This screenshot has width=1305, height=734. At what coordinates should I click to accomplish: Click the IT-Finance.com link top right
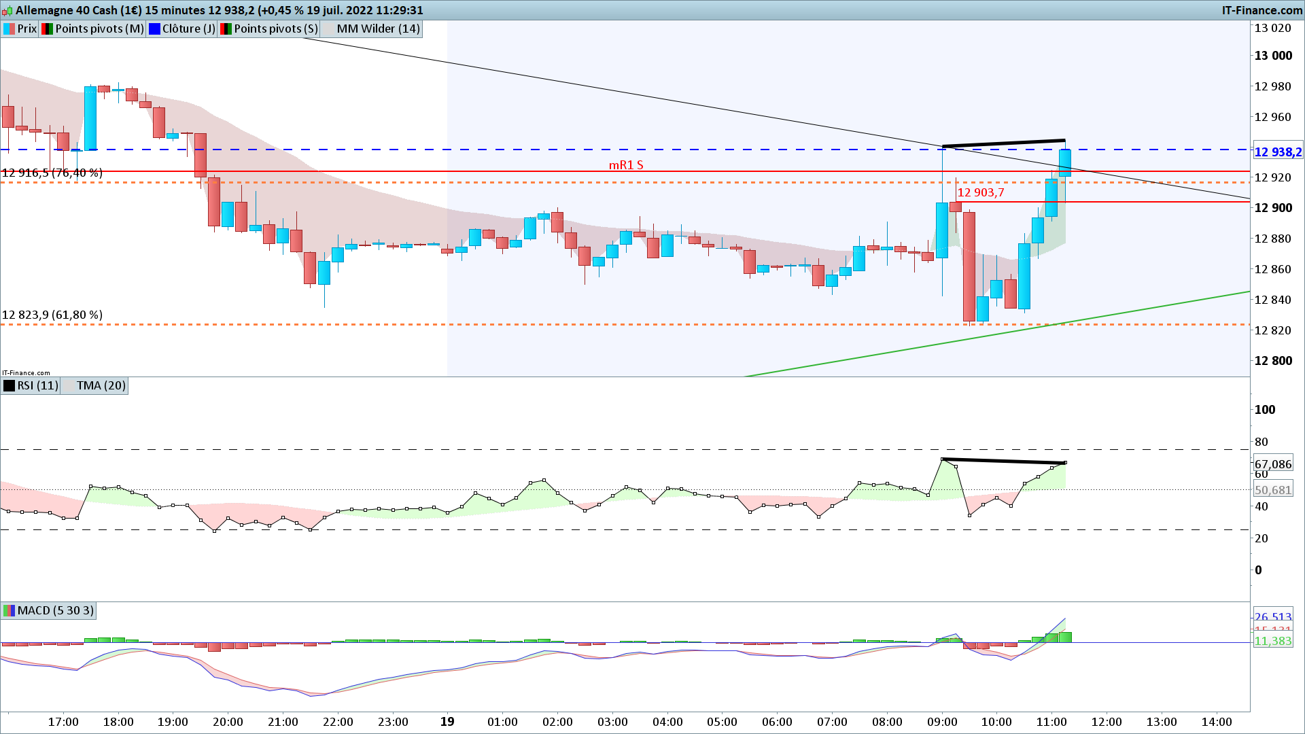coord(1261,10)
